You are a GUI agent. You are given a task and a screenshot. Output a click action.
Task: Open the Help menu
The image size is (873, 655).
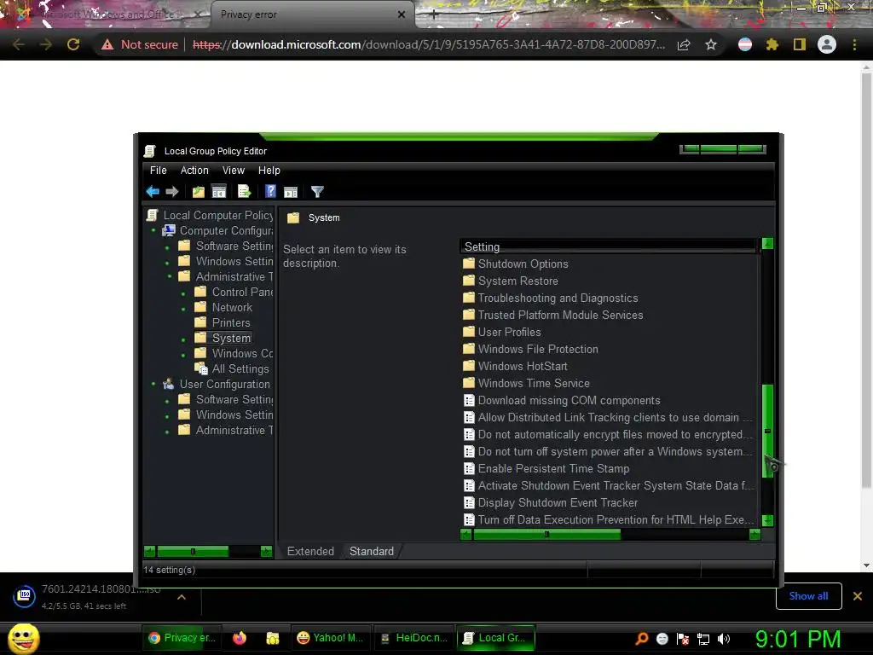pos(269,171)
